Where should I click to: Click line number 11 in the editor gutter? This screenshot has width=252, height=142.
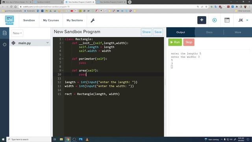coord(59,78)
